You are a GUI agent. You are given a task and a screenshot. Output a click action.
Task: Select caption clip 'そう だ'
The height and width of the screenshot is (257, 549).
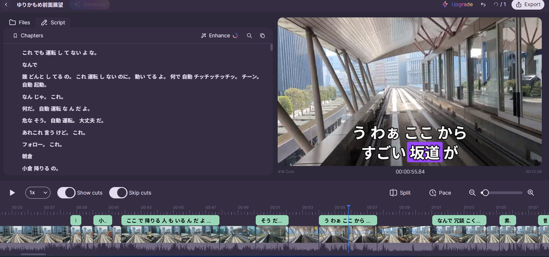click(272, 221)
